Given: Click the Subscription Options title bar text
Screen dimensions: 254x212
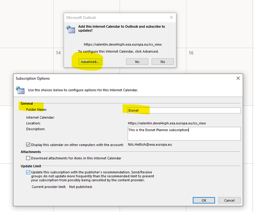Looking at the screenshot, I should 33,78.
